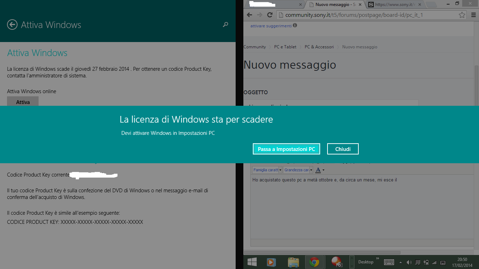Open the Windows Start button

(252, 262)
